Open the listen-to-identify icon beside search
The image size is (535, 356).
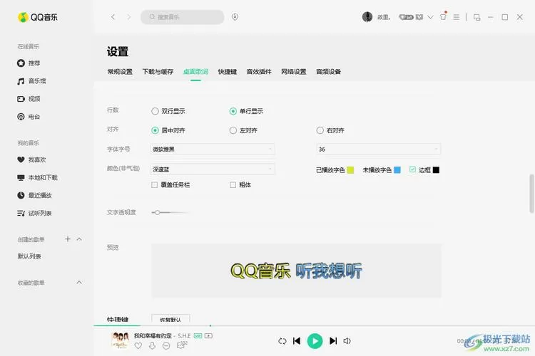pyautogui.click(x=235, y=16)
